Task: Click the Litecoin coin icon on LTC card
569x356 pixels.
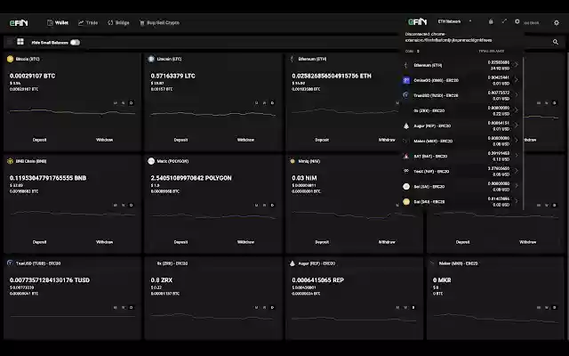Action: point(151,59)
